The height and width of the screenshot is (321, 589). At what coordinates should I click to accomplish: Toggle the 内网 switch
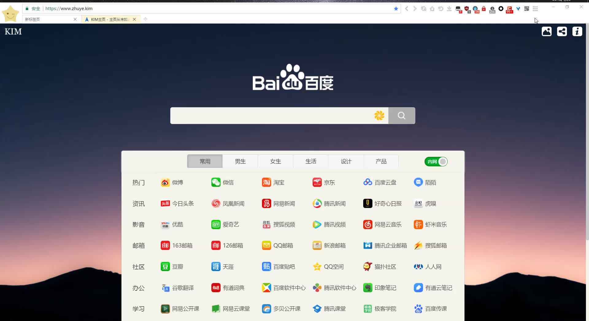point(436,161)
